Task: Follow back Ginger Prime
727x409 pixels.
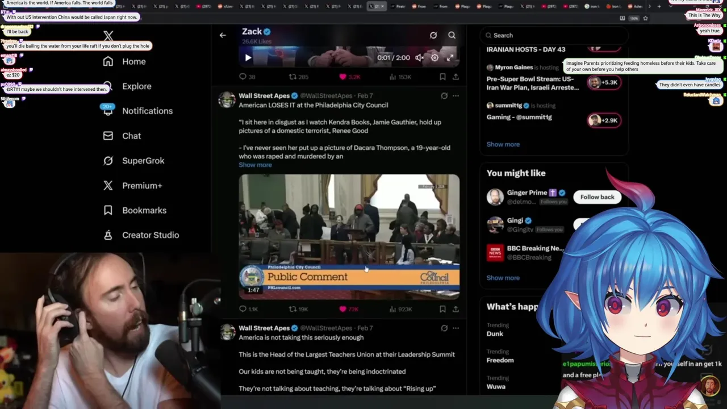Action: tap(597, 197)
